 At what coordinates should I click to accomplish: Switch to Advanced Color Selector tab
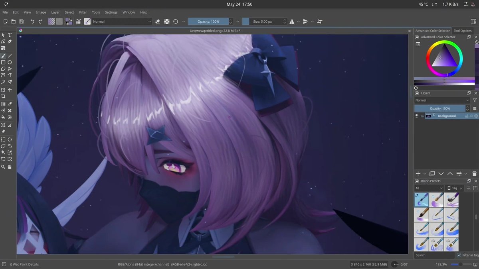tap(432, 31)
